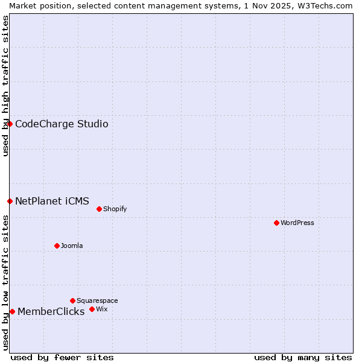Click the red marker for Wix
This screenshot has width=362, height=362.
[92, 309]
